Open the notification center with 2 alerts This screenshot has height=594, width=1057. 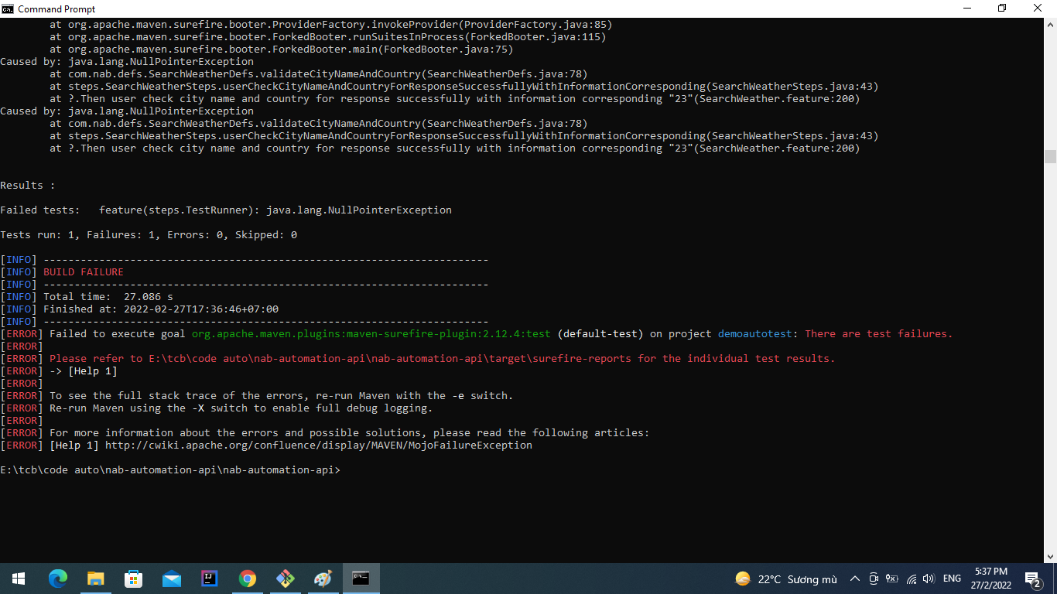[x=1032, y=579]
